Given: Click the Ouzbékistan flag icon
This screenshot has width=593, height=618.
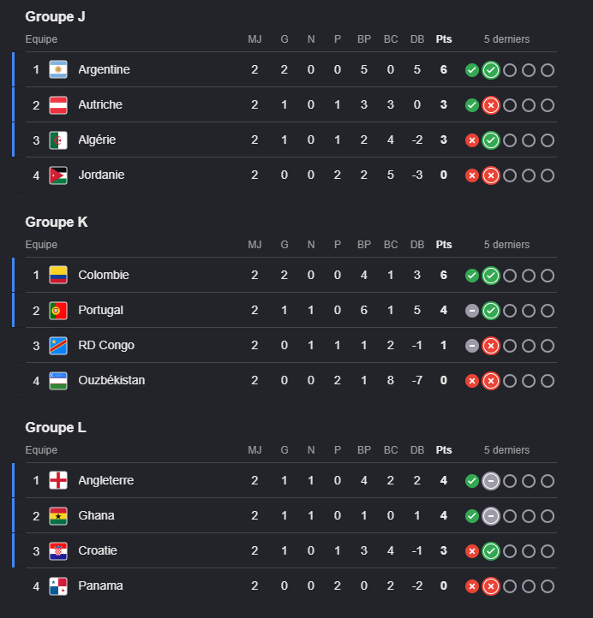Looking at the screenshot, I should click(58, 381).
